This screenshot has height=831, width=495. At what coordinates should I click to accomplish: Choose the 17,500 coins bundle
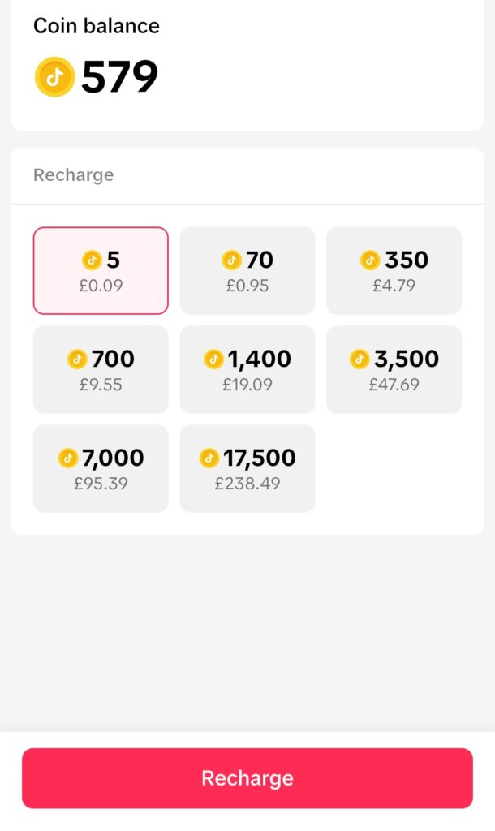coord(247,467)
